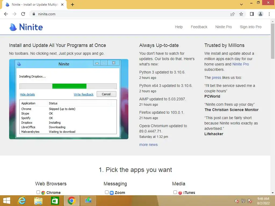Close the Ninite tab
Screen dimensions: 275x206
[62, 5]
